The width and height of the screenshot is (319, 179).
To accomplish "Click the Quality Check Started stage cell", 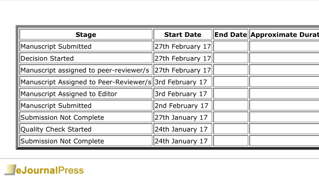I will [86, 129].
